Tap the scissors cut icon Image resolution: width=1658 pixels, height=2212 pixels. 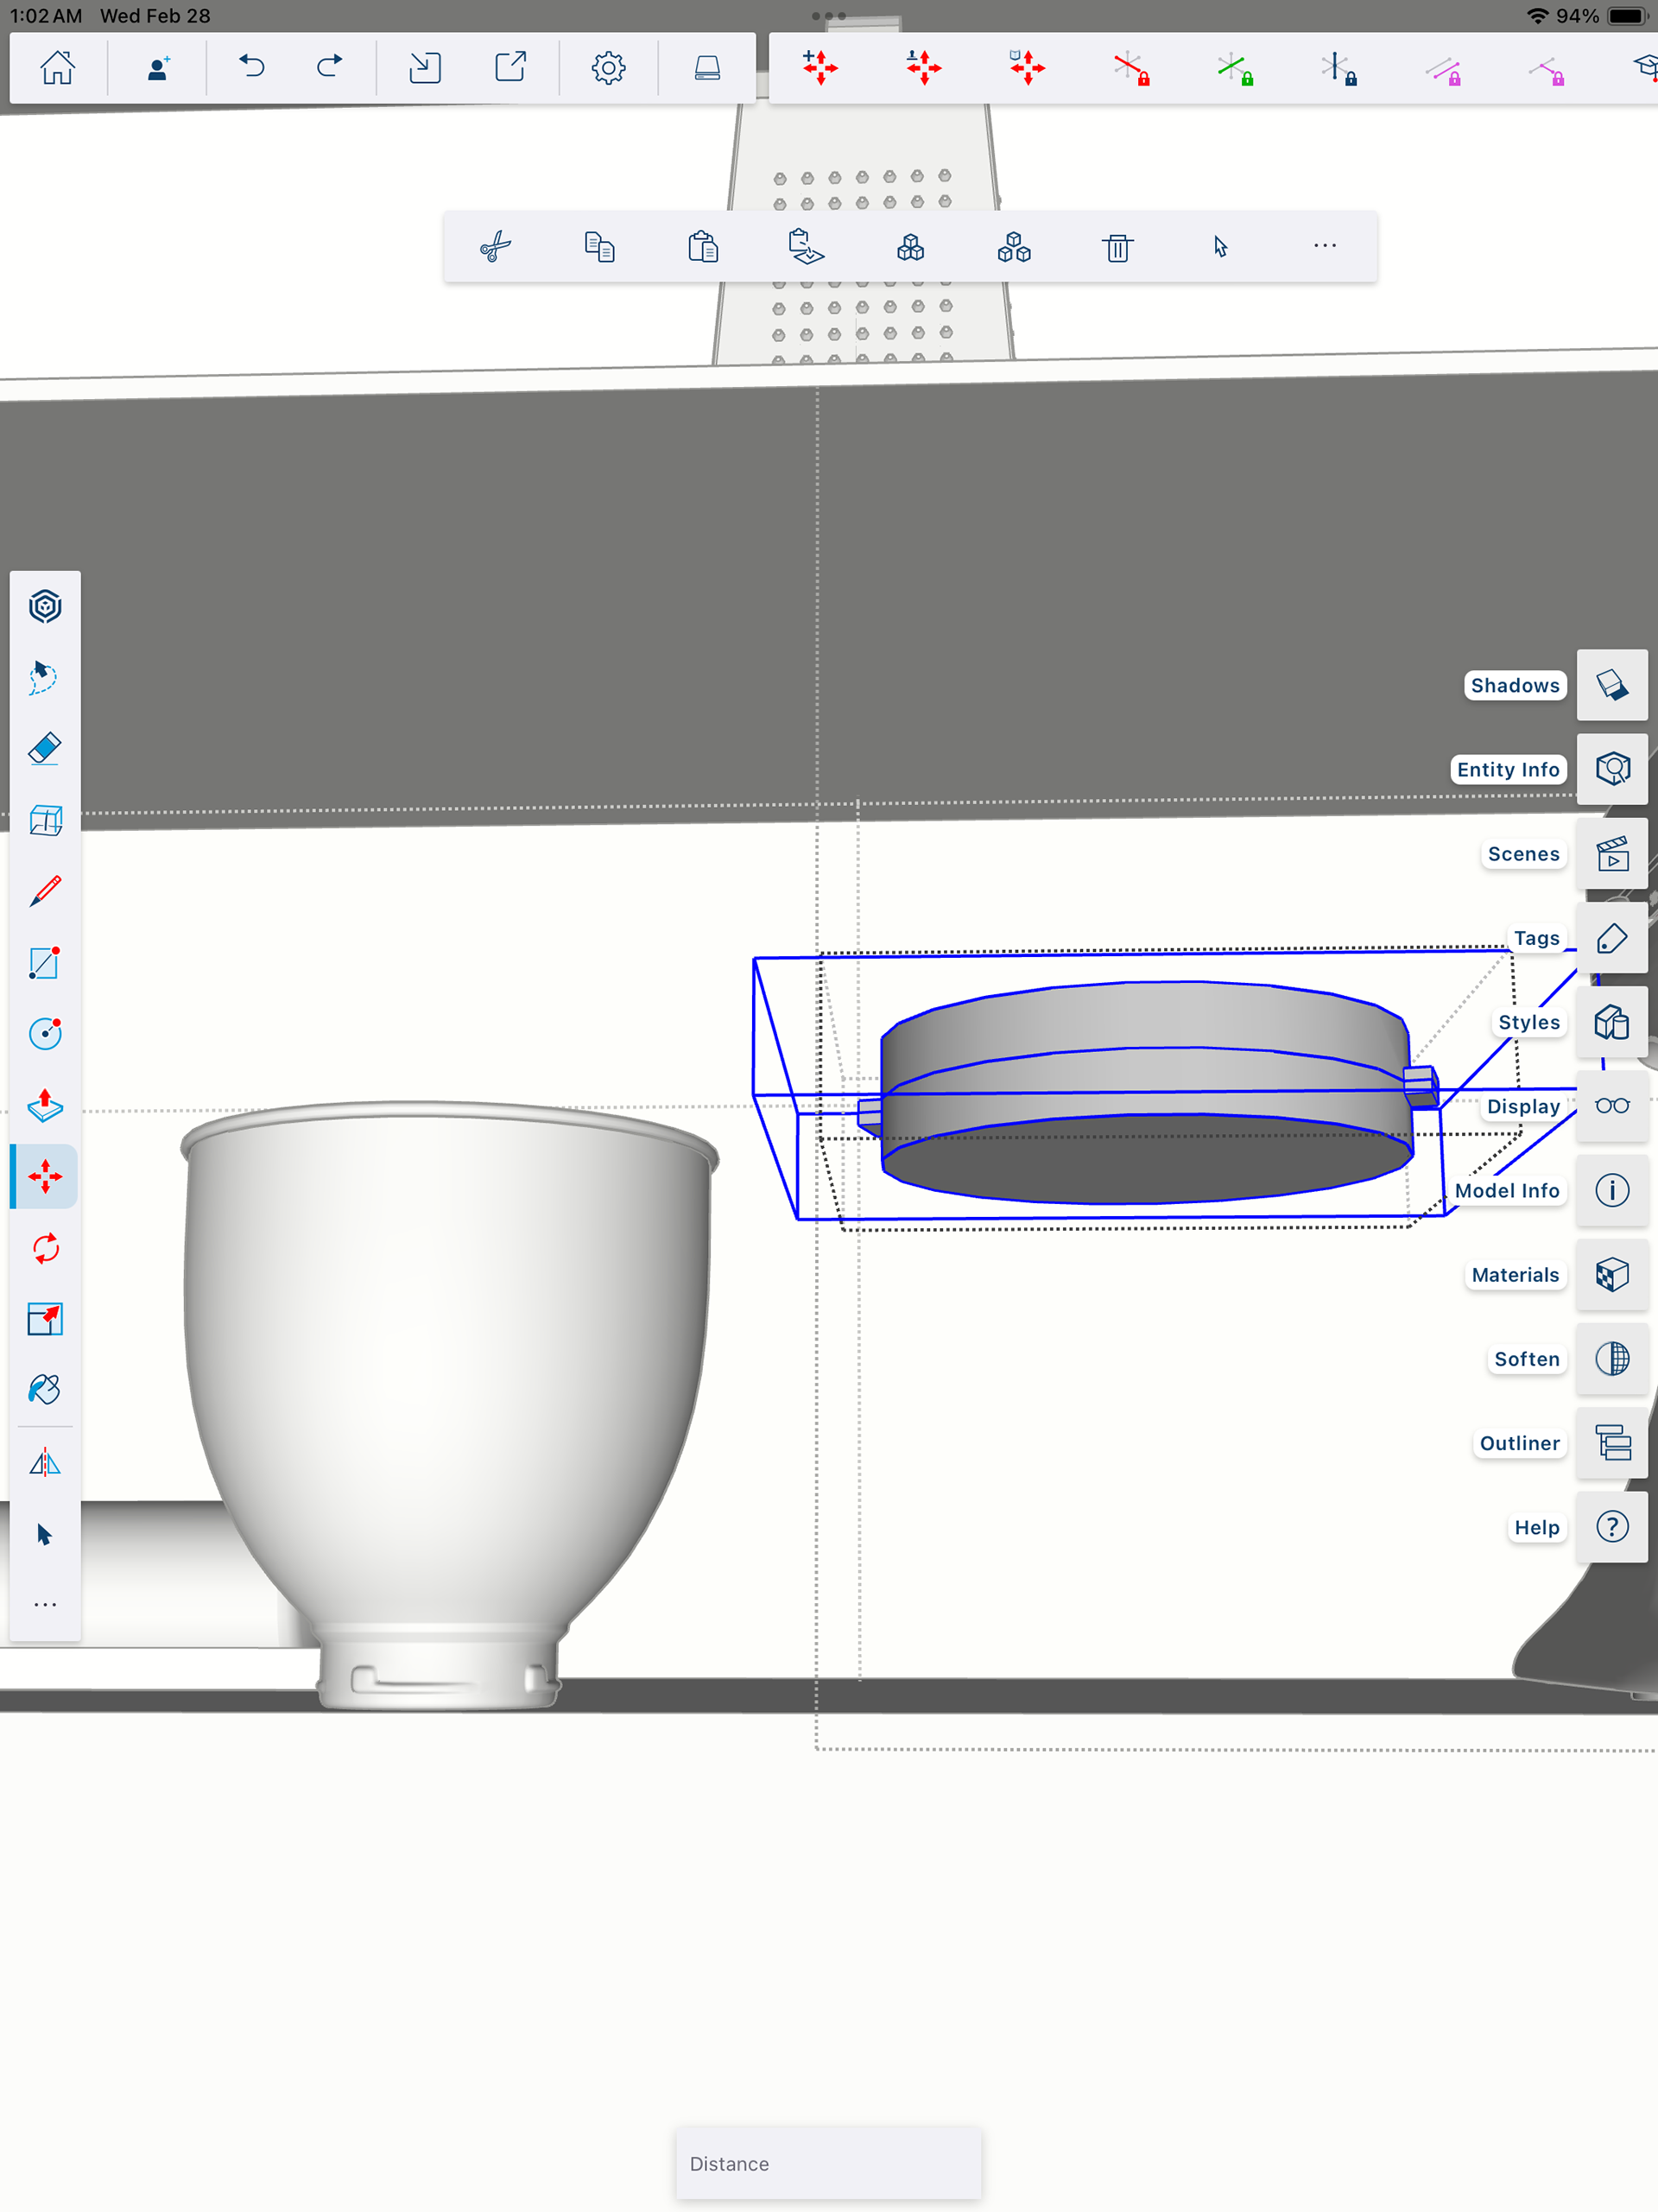pyautogui.click(x=496, y=247)
